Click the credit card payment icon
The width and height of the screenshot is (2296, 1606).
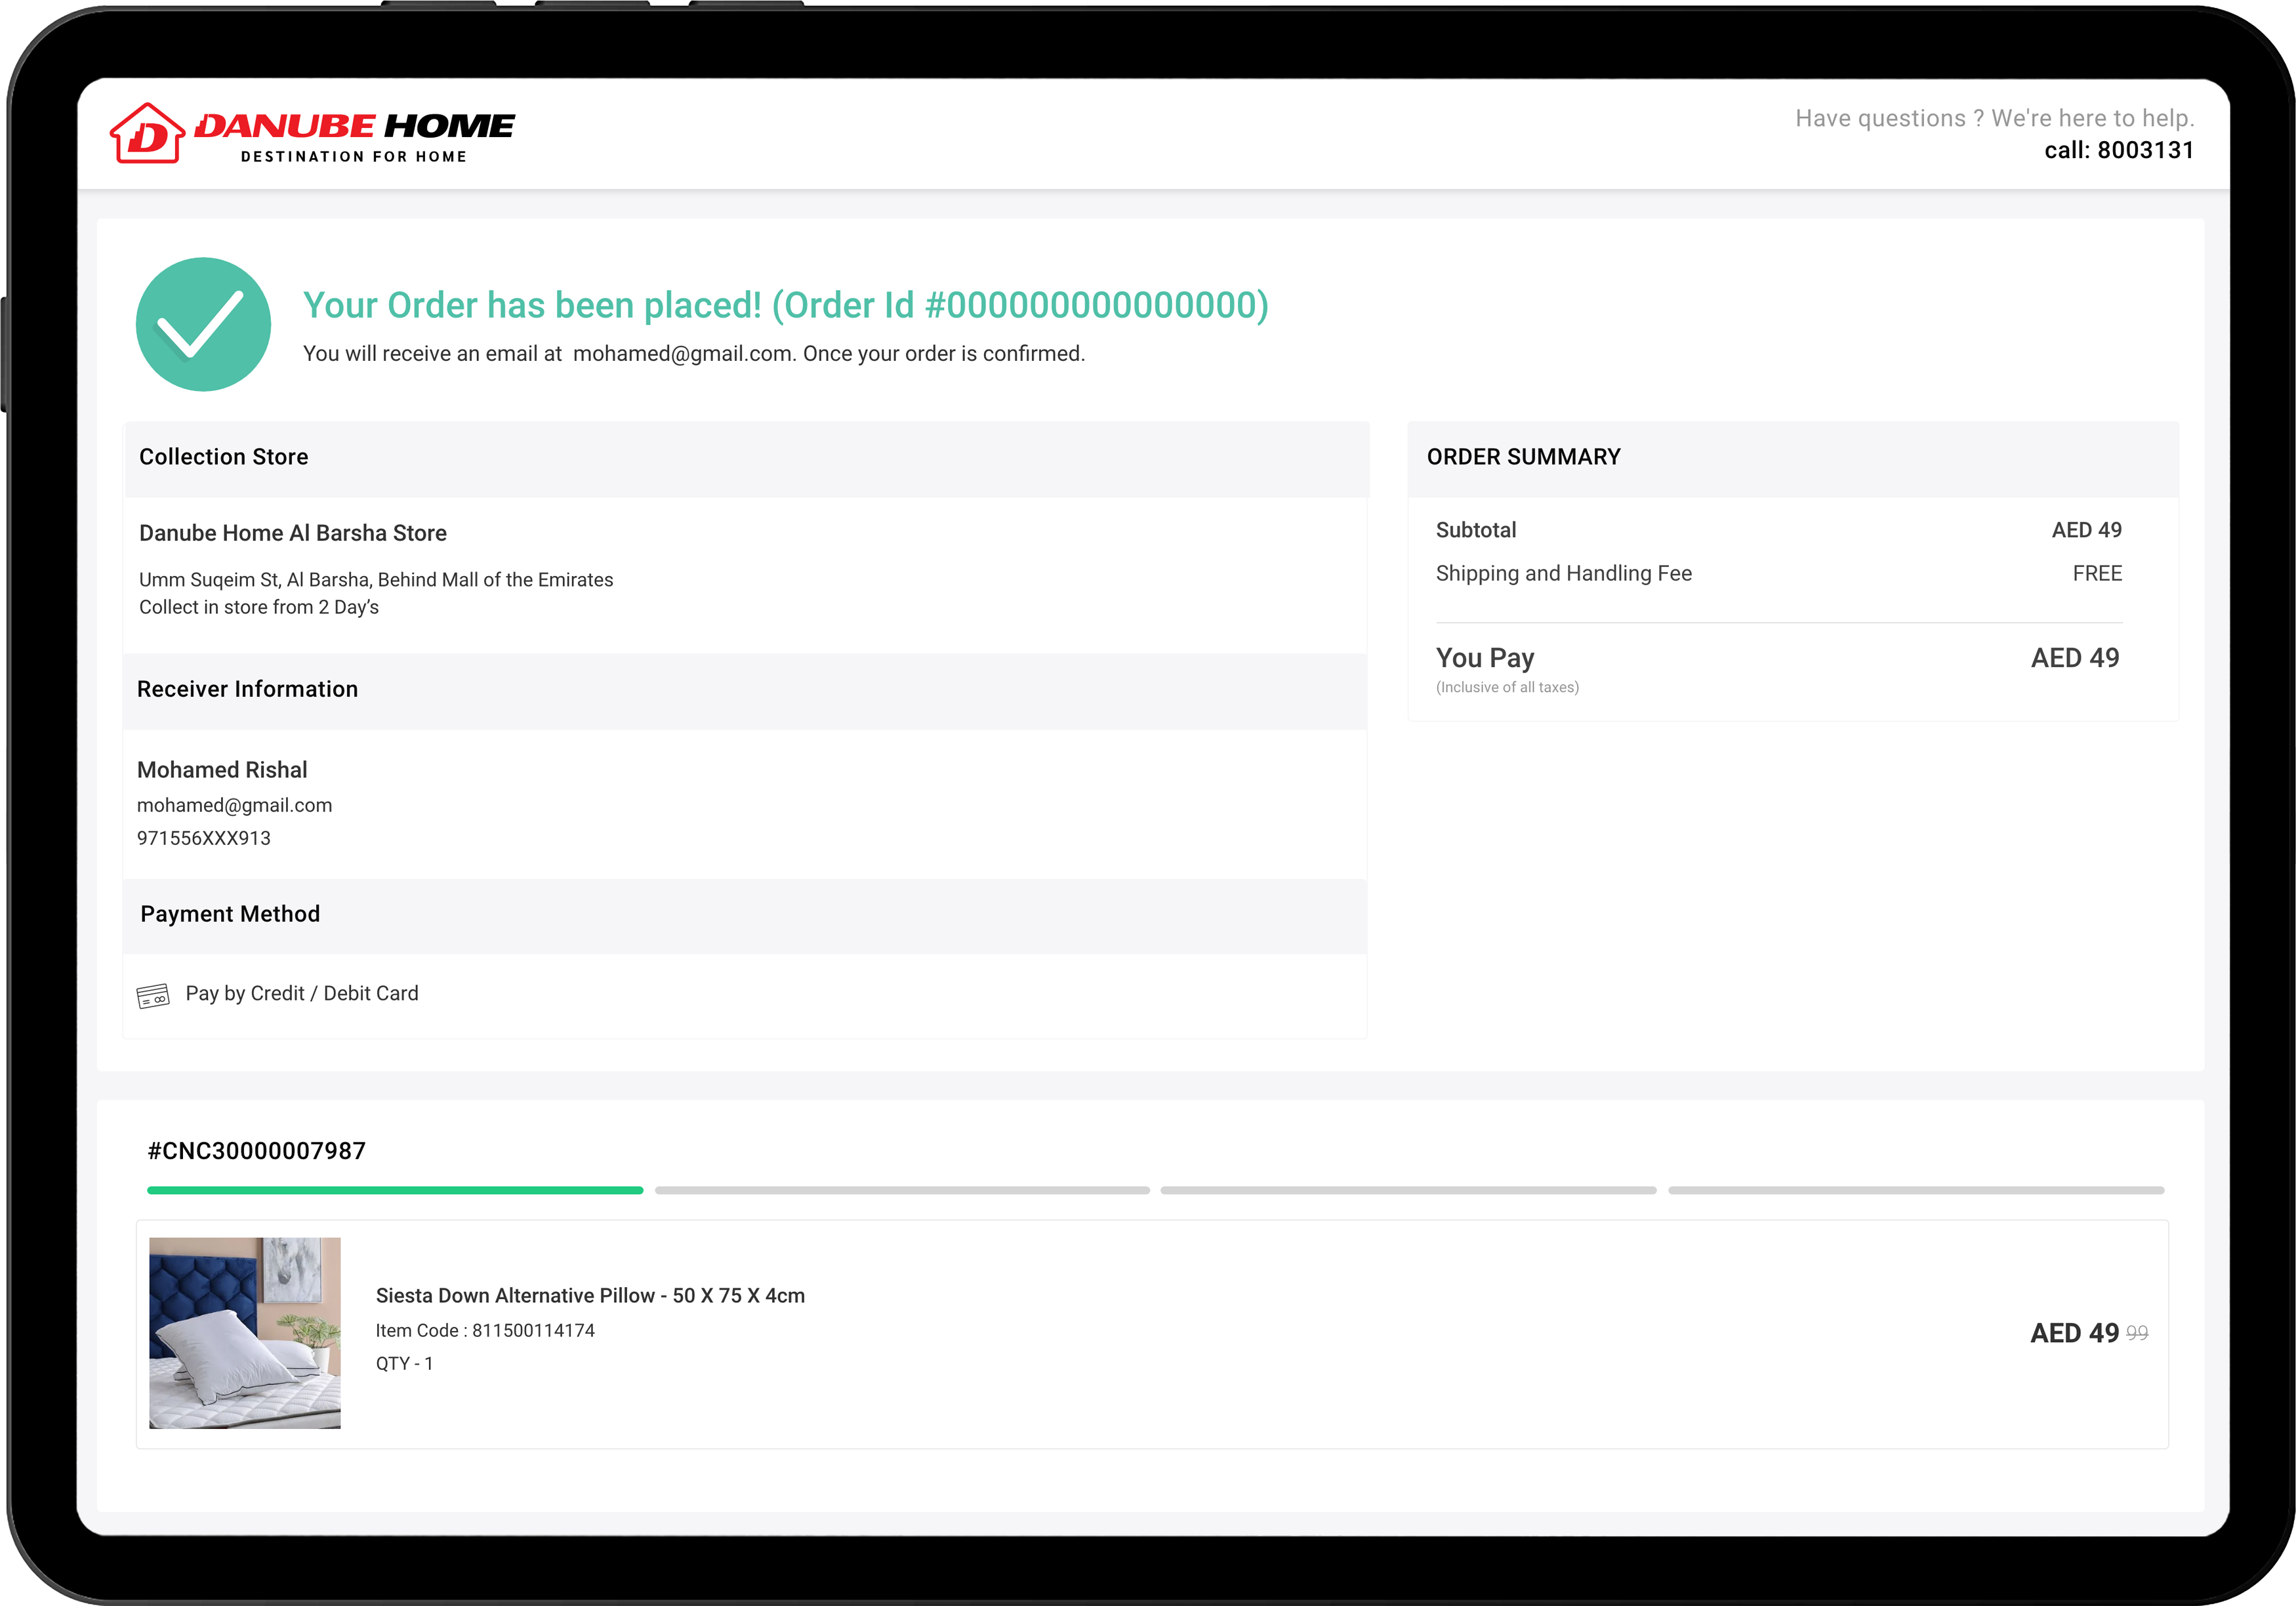153,995
